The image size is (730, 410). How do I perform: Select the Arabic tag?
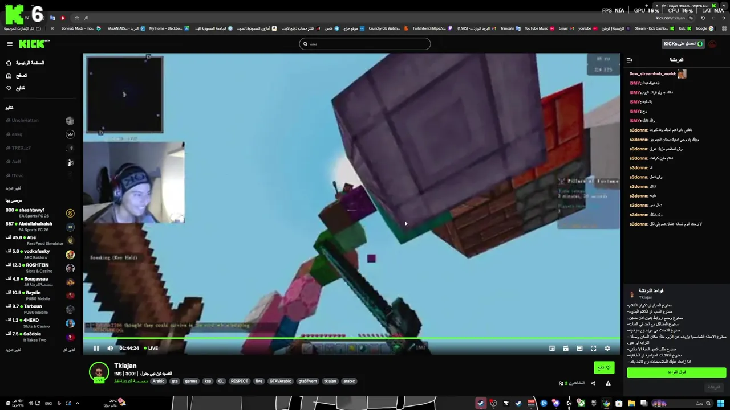159,381
